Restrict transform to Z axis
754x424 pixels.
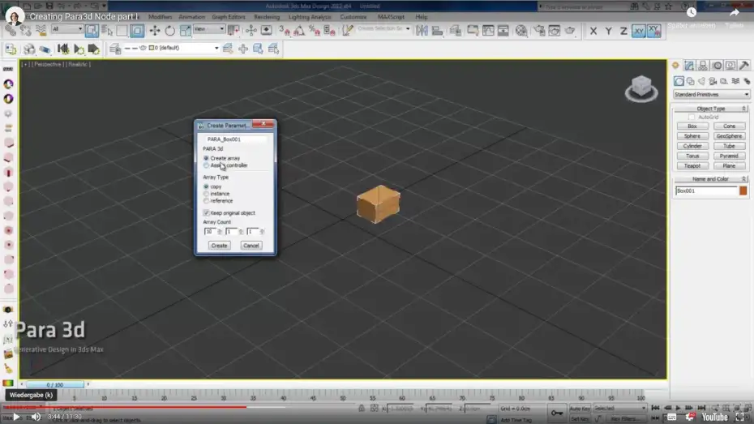623,31
